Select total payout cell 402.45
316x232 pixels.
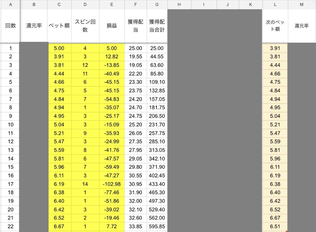157,175
